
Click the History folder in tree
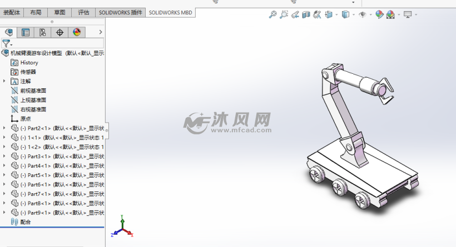pyautogui.click(x=29, y=63)
